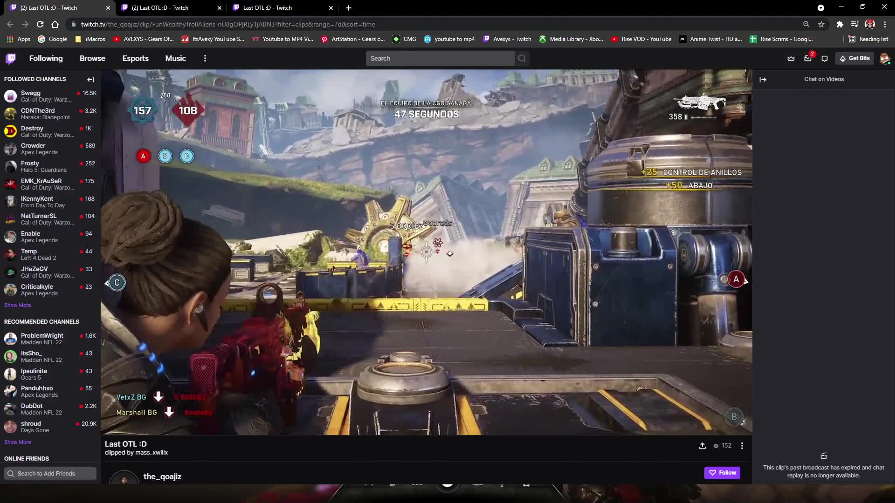Select the Destroy channel avatar
This screenshot has height=503, width=895.
tap(10, 131)
